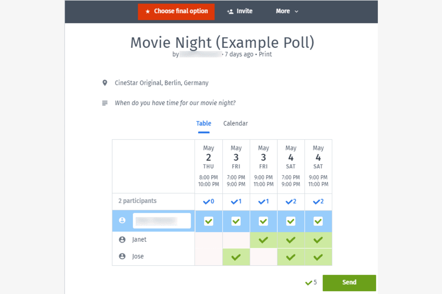The height and width of the screenshot is (294, 442).
Task: Uncheck the May 3 FRI 9:00 PM checkbox
Action: 263,221
